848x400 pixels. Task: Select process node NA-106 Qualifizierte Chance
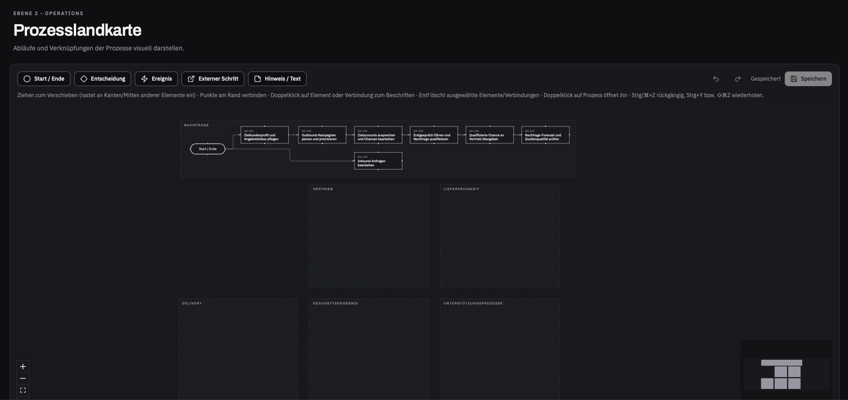pos(490,135)
